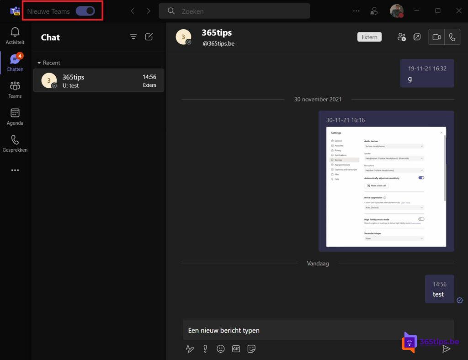The width and height of the screenshot is (468, 360).
Task: Pop out the chat window
Action: click(417, 37)
